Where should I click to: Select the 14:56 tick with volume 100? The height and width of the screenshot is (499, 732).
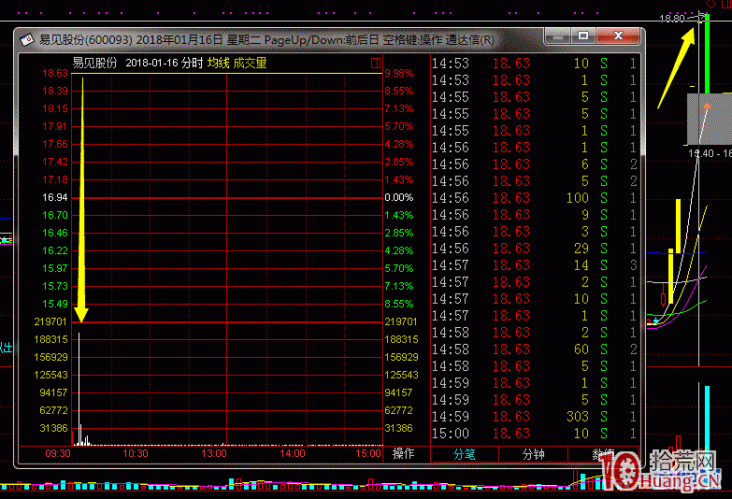534,198
